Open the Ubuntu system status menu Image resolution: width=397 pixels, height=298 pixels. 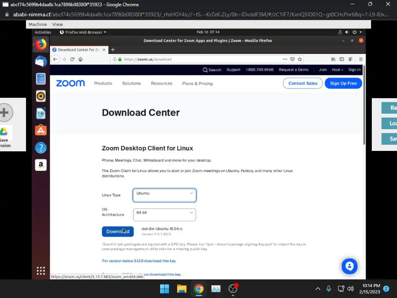(x=350, y=32)
